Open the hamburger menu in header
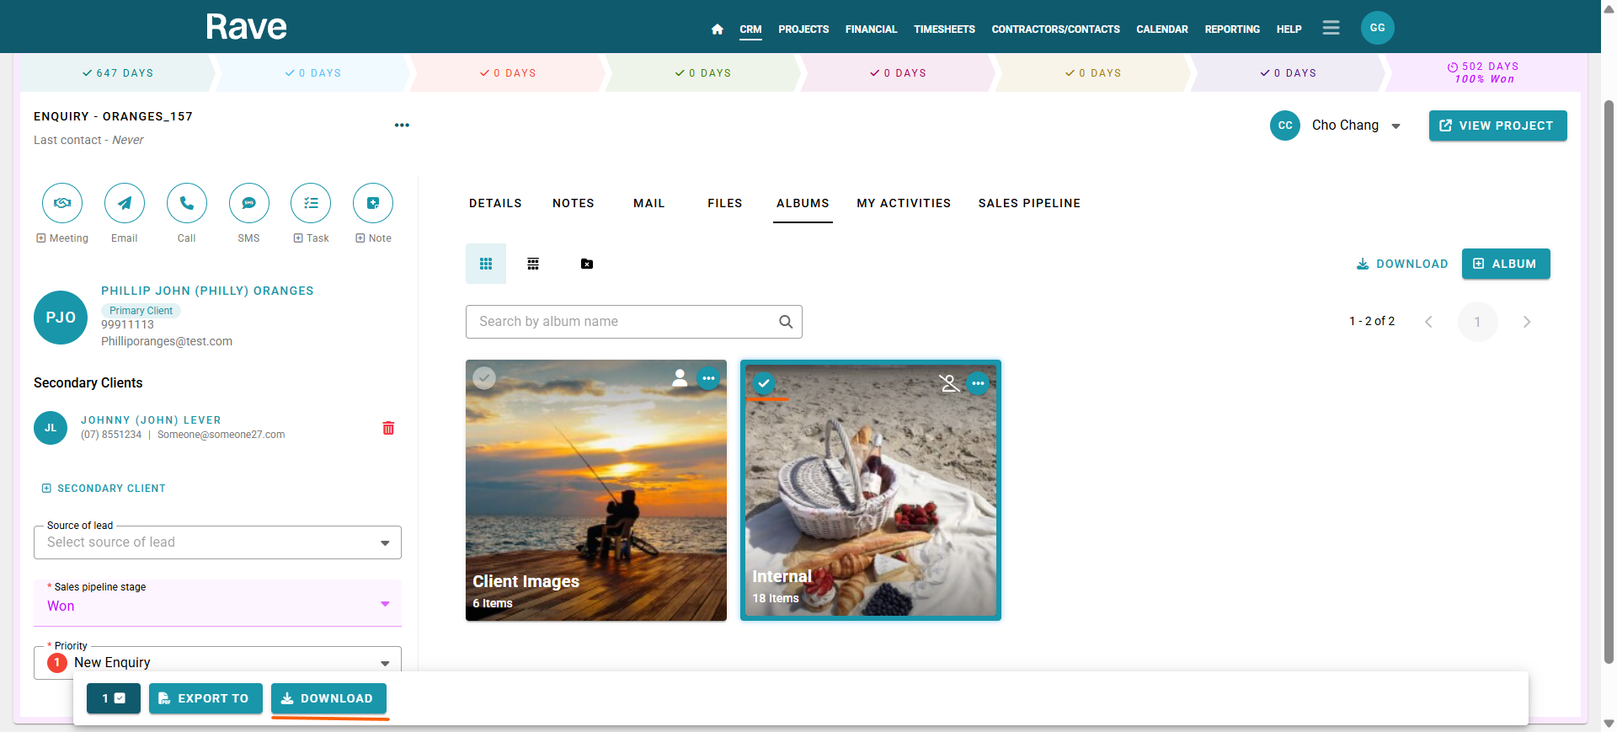1617x732 pixels. [x=1331, y=28]
